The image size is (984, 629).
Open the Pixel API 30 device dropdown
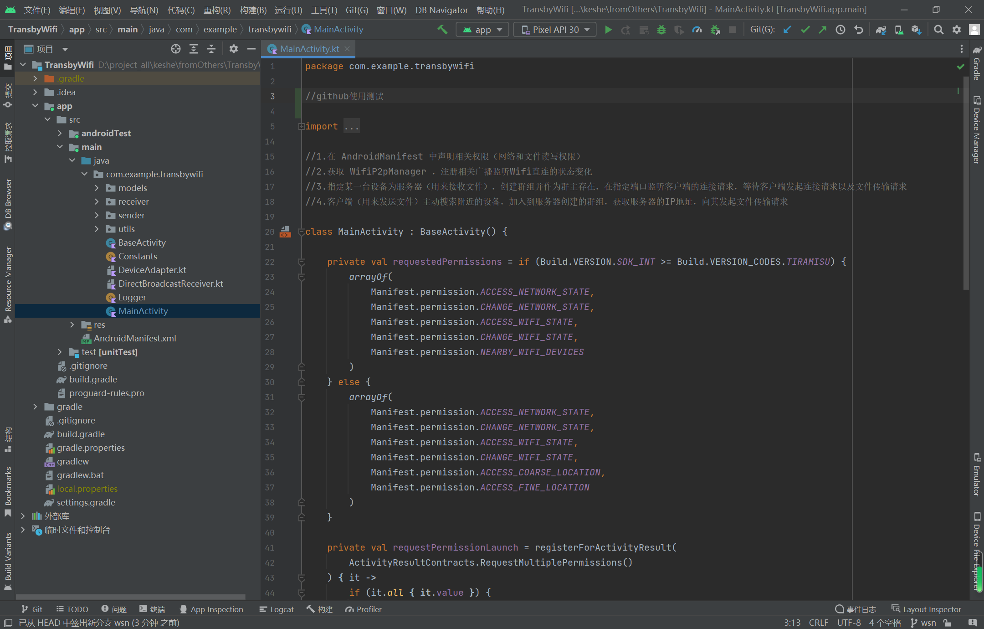555,30
